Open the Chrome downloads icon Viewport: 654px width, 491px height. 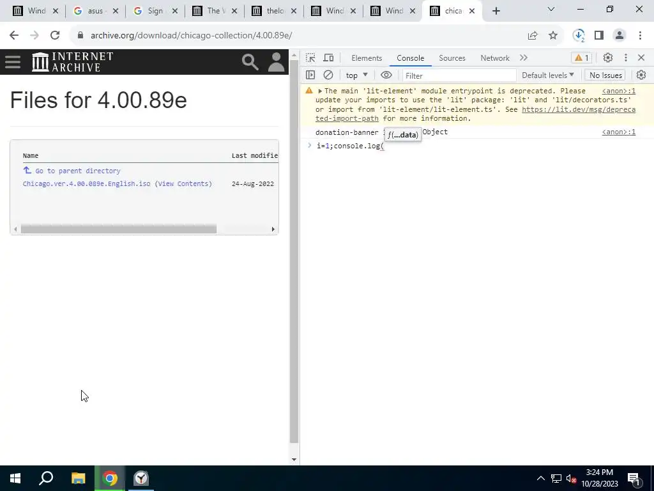point(579,36)
